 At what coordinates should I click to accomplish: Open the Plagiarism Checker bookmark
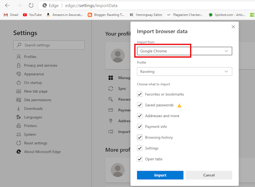185,15
